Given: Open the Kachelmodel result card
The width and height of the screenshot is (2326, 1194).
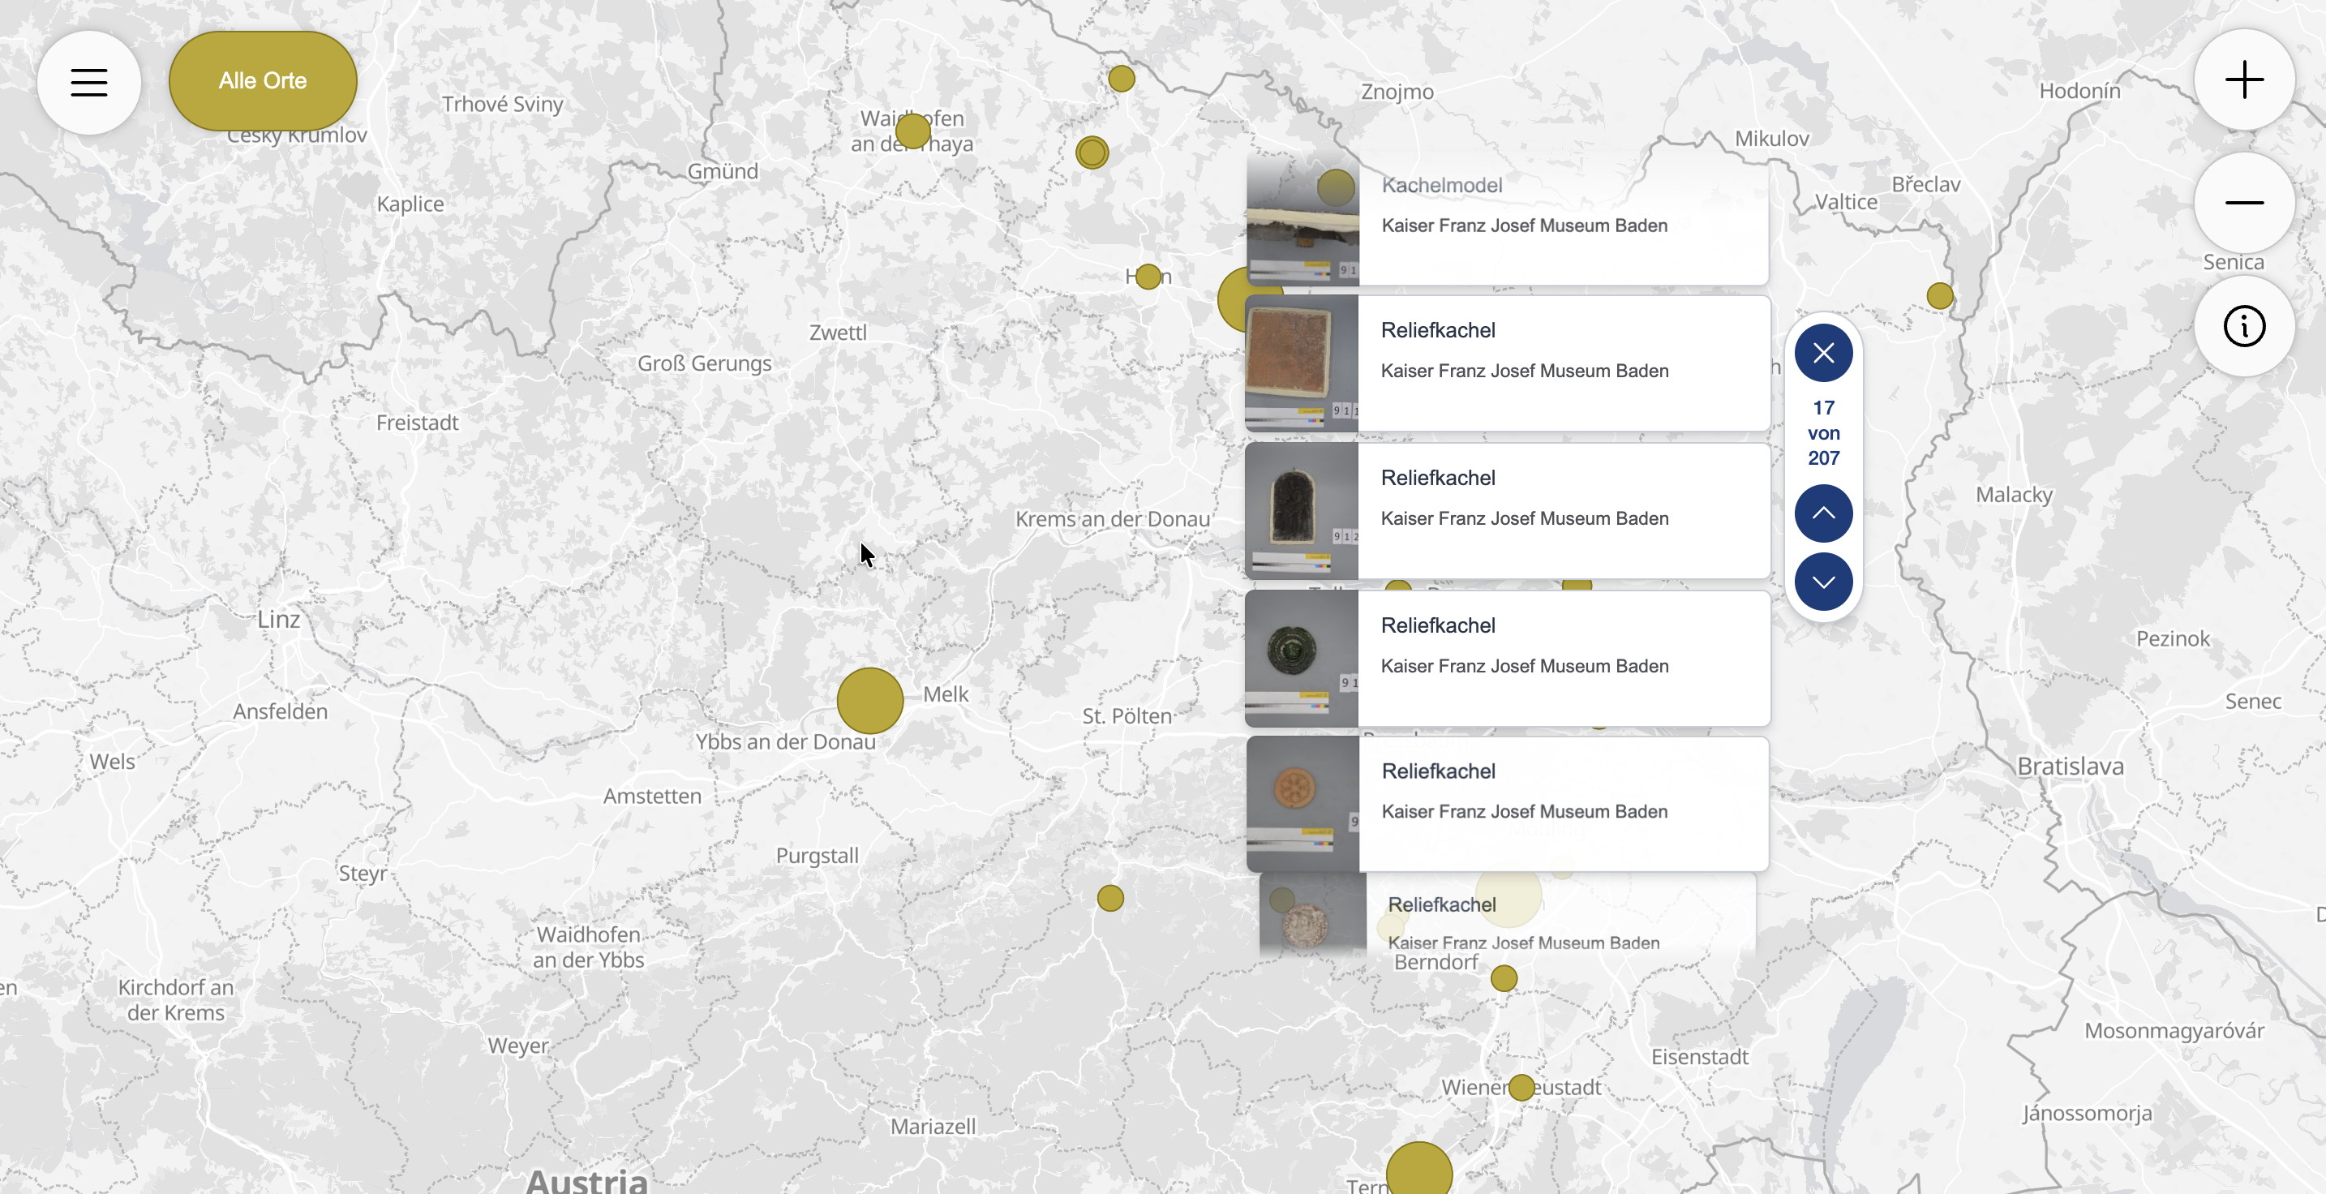Looking at the screenshot, I should [1506, 217].
